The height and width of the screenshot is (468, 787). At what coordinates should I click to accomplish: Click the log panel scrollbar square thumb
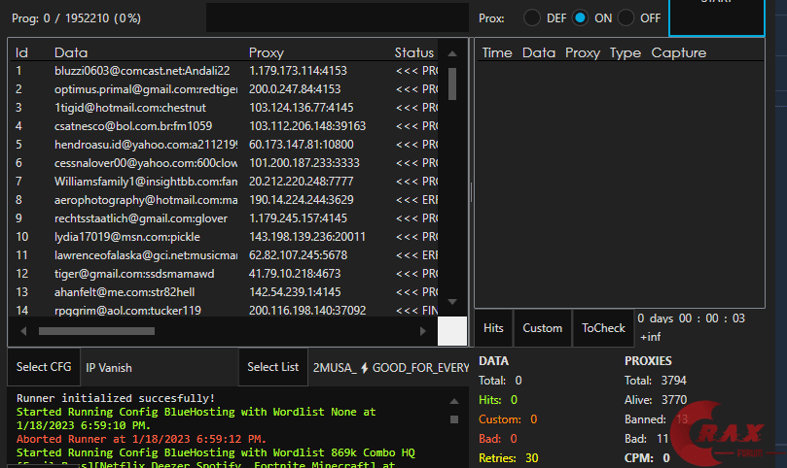coord(453,419)
